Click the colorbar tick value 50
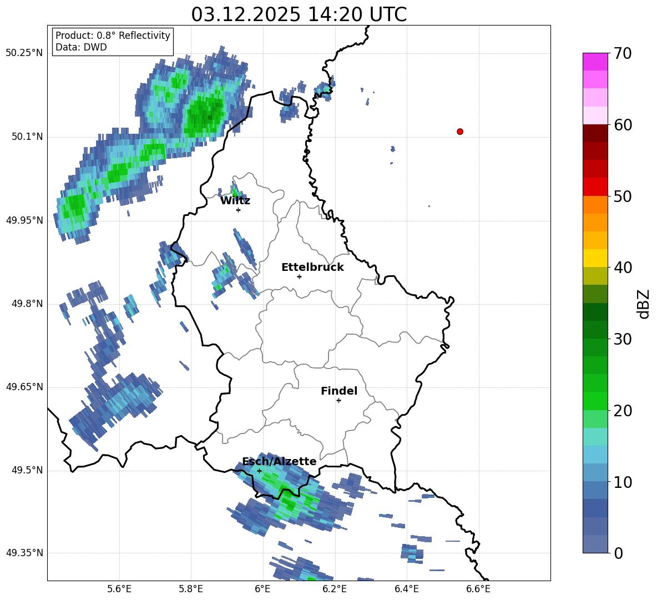657x600 pixels. click(x=623, y=196)
